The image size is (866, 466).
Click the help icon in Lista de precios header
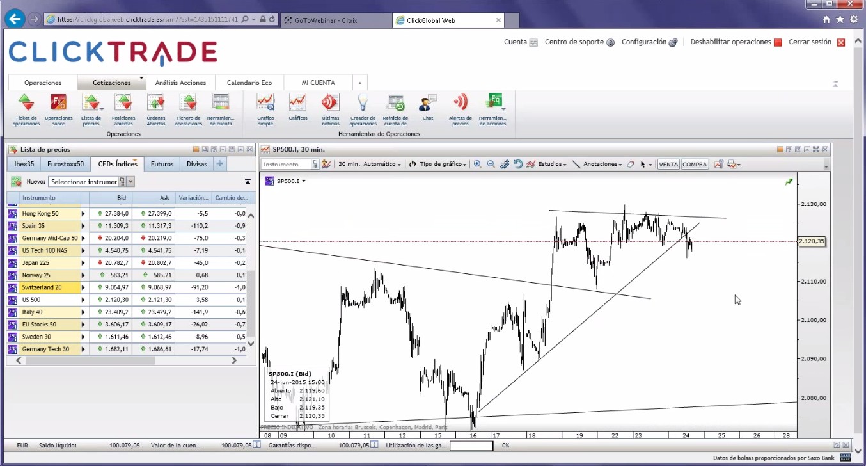tap(214, 149)
